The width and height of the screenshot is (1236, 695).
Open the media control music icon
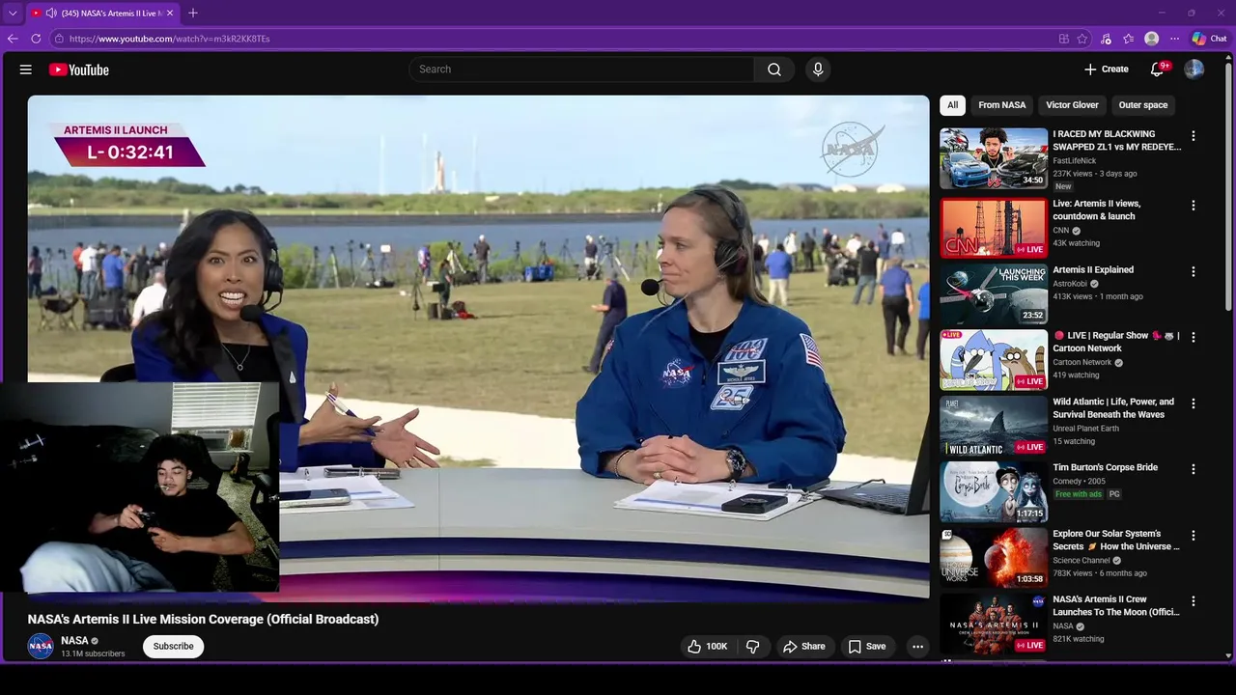click(x=1106, y=39)
